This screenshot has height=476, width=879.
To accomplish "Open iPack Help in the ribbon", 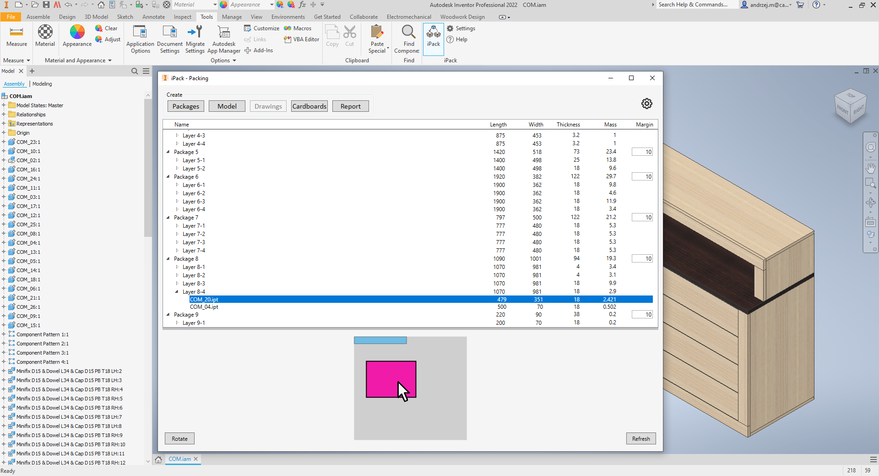I will (x=457, y=39).
